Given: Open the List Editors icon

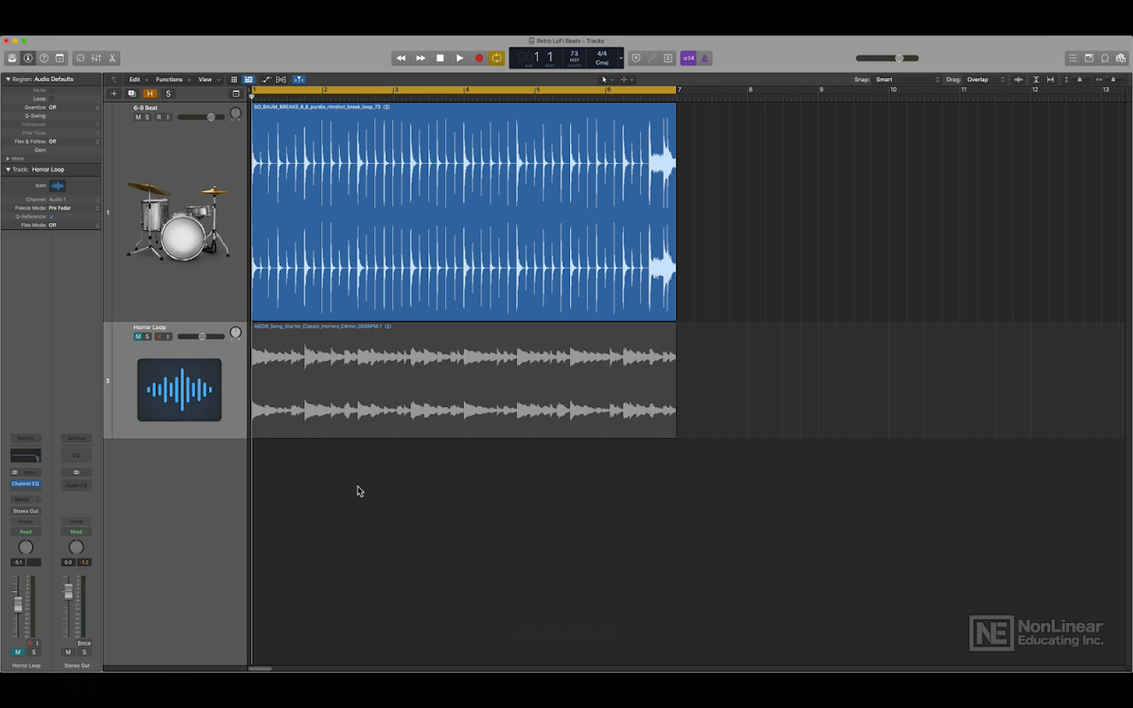Looking at the screenshot, I should point(1073,58).
